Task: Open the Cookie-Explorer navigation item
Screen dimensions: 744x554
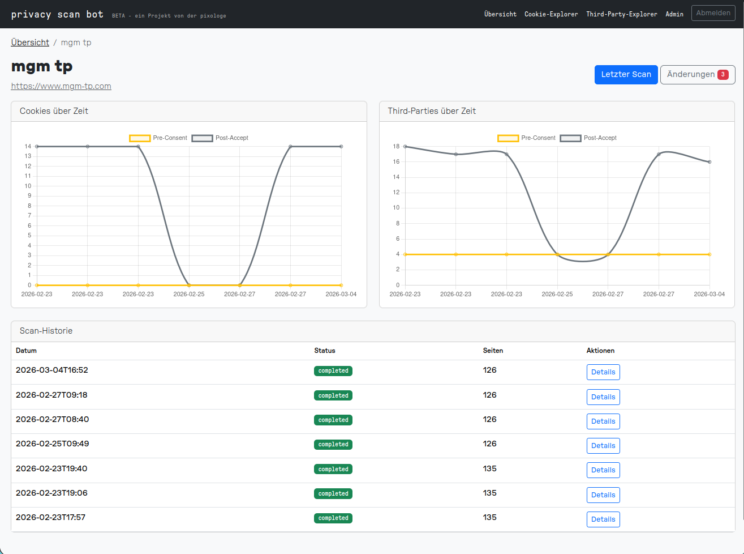Action: (551, 14)
